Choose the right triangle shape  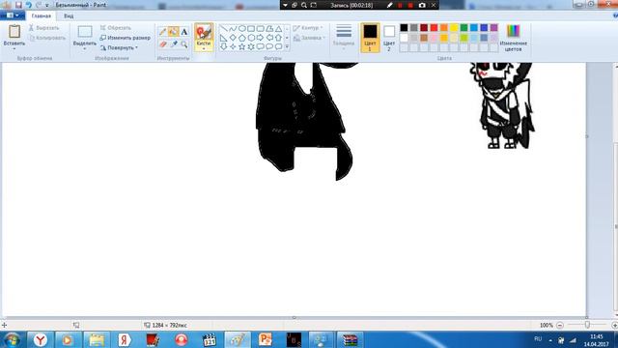223,38
